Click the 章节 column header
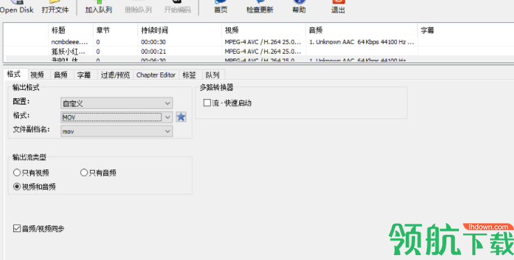Viewport: 514px width, 260px height. pos(115,30)
